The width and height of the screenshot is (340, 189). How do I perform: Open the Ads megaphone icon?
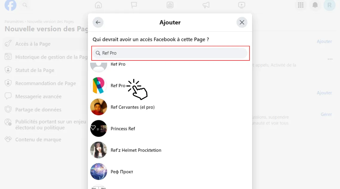coord(206,5)
